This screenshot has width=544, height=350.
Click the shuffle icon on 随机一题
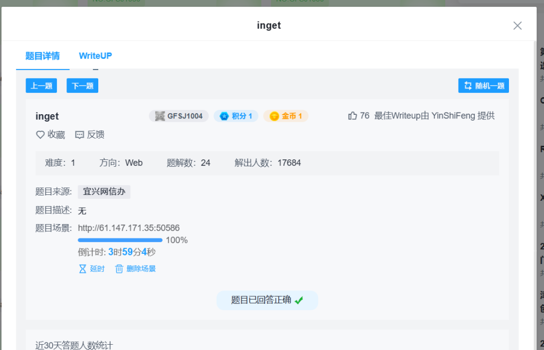point(468,86)
